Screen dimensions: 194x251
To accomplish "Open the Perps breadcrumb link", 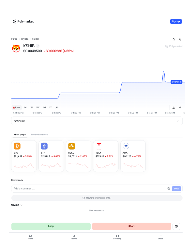I will tap(14, 39).
